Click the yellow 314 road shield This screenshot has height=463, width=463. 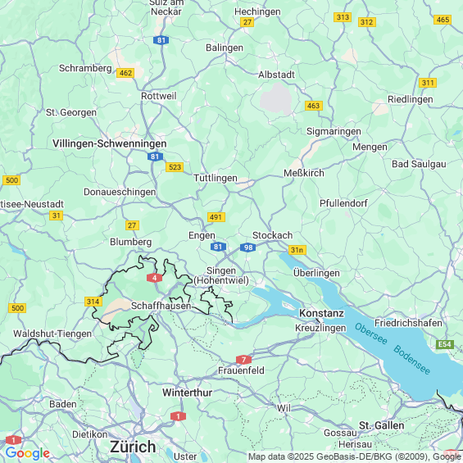93,302
